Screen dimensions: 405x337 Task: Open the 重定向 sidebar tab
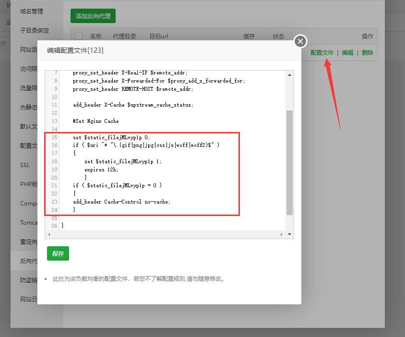pos(28,242)
